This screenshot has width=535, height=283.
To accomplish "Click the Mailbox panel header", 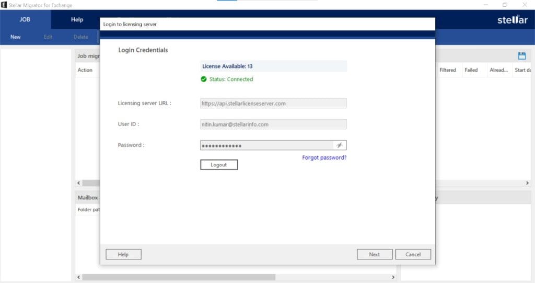I will 88,198.
